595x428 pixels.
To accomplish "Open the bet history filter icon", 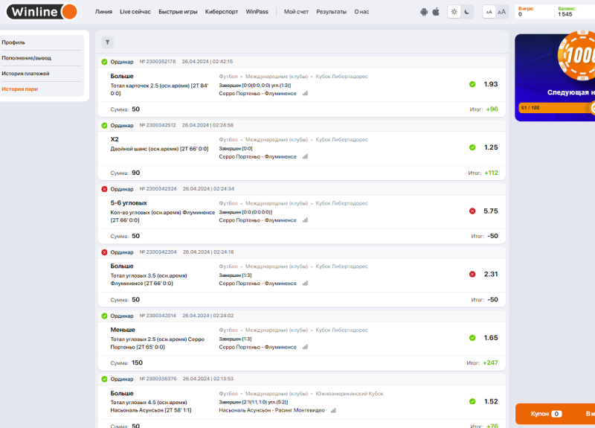I will click(x=108, y=43).
